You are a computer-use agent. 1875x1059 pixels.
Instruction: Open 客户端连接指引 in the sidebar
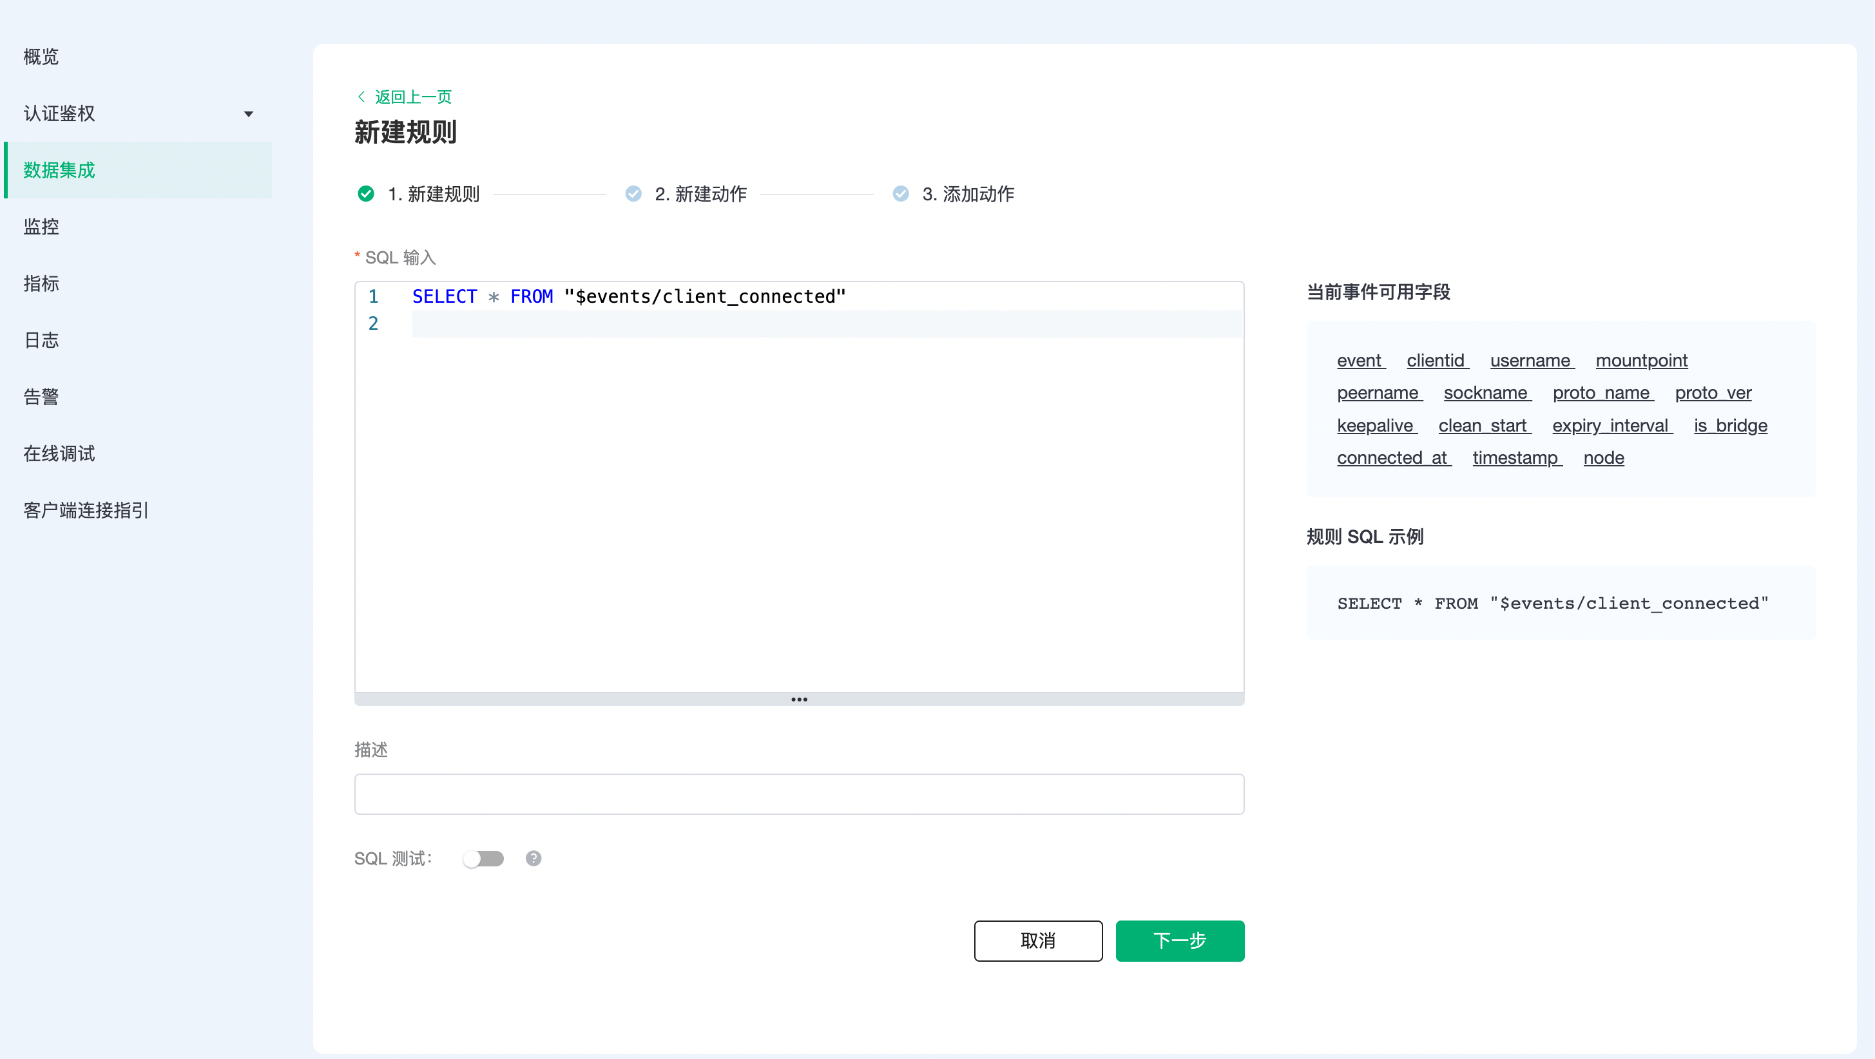click(x=86, y=510)
